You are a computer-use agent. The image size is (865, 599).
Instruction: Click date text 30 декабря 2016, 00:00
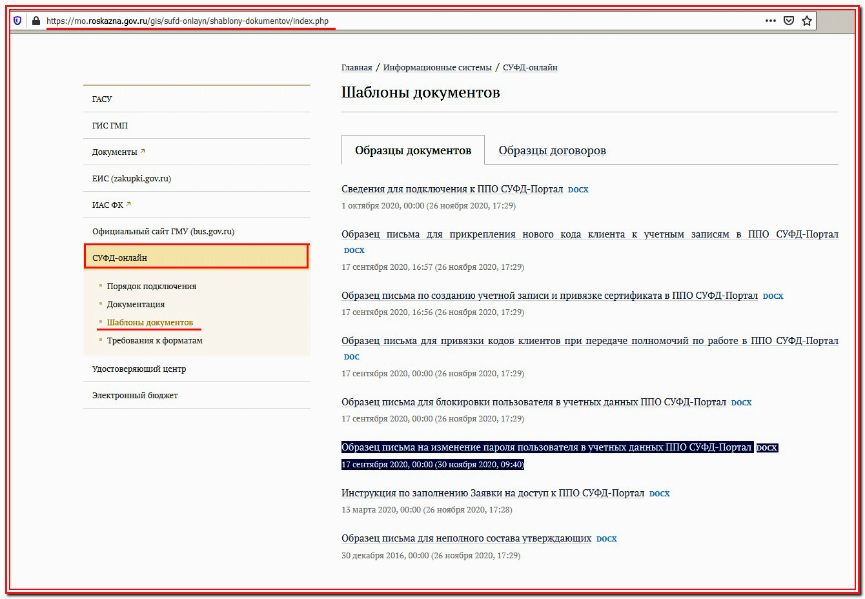[x=385, y=556]
